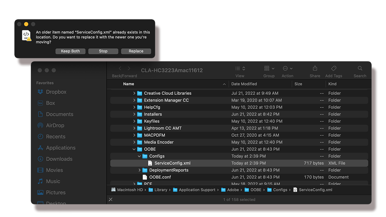Select the MACPDFM folder name
Screen dimensions: 386x217
tap(154, 135)
